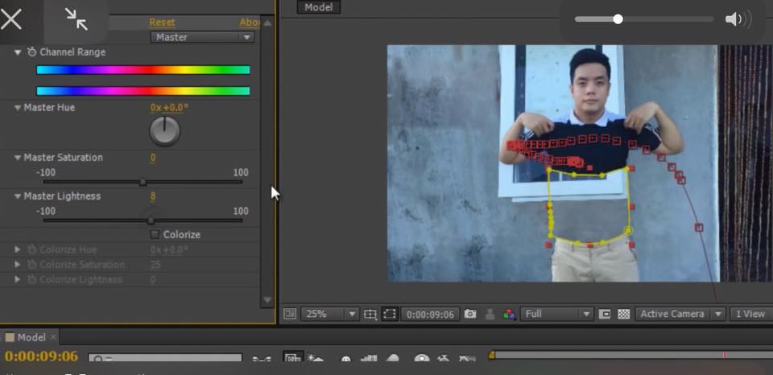Click the viewer current time 0:00:09:06

[x=430, y=315]
